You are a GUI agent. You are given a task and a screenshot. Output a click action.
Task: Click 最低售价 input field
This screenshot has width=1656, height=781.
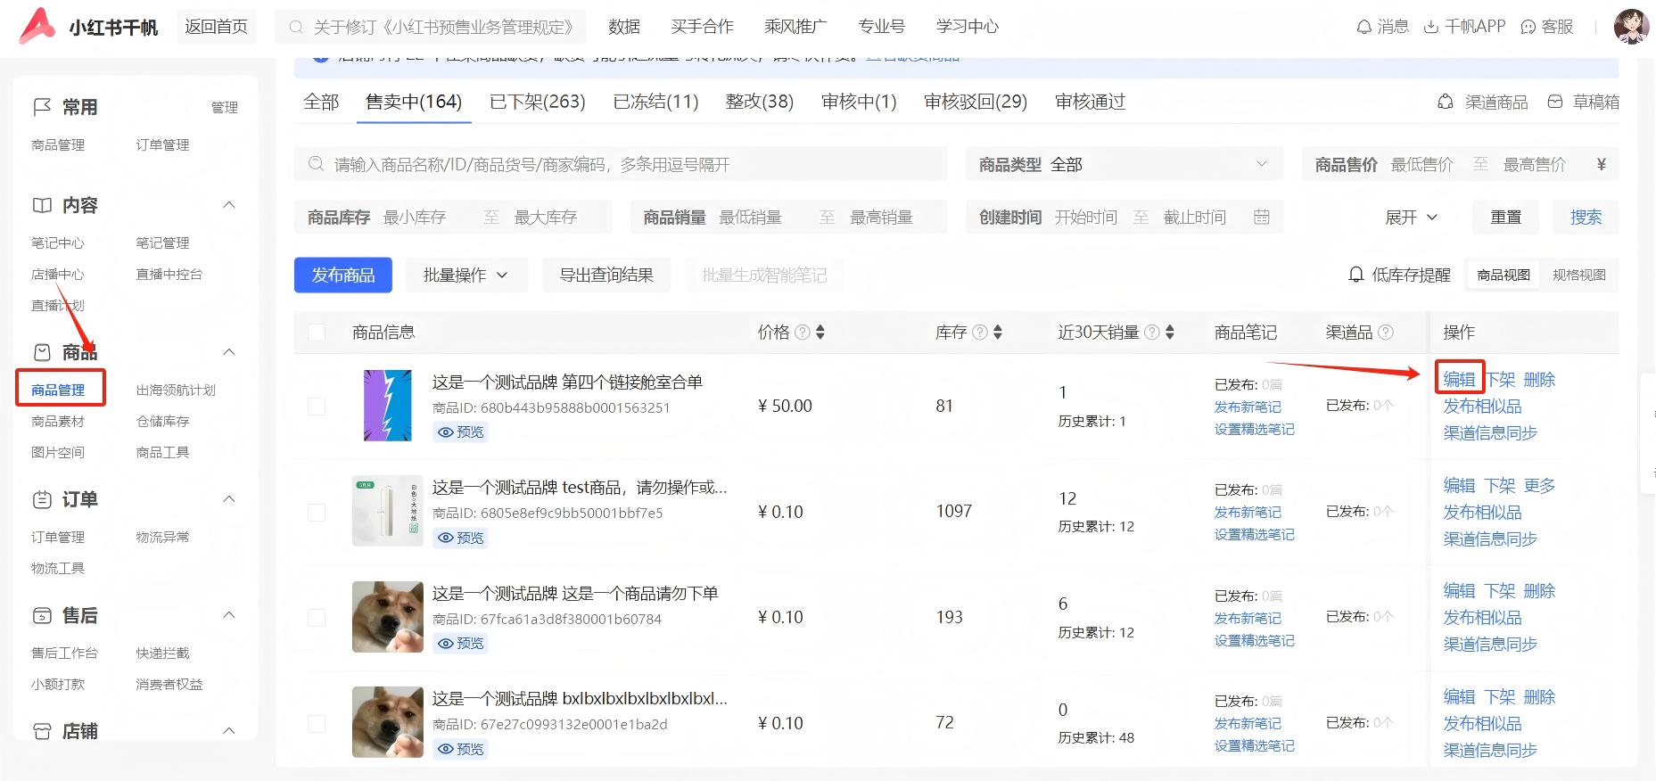click(x=1422, y=164)
